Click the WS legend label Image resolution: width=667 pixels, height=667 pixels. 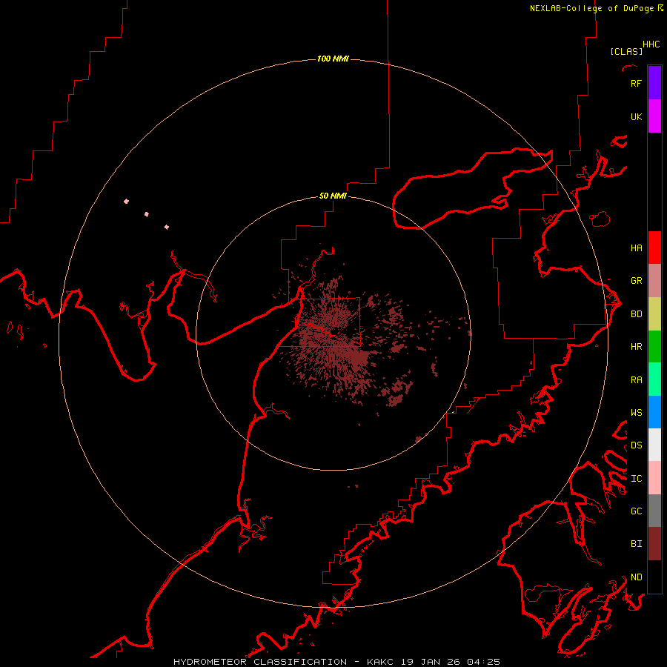[636, 412]
